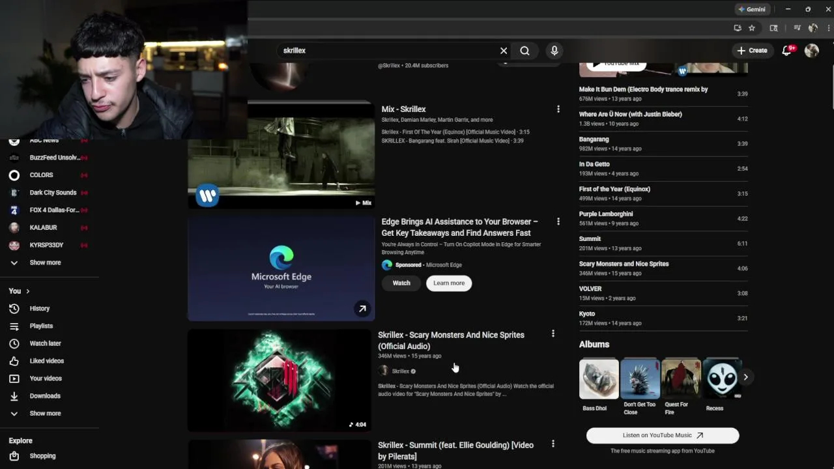Play VOLVER song row
Screen dimensions: 834x469
(x=663, y=293)
